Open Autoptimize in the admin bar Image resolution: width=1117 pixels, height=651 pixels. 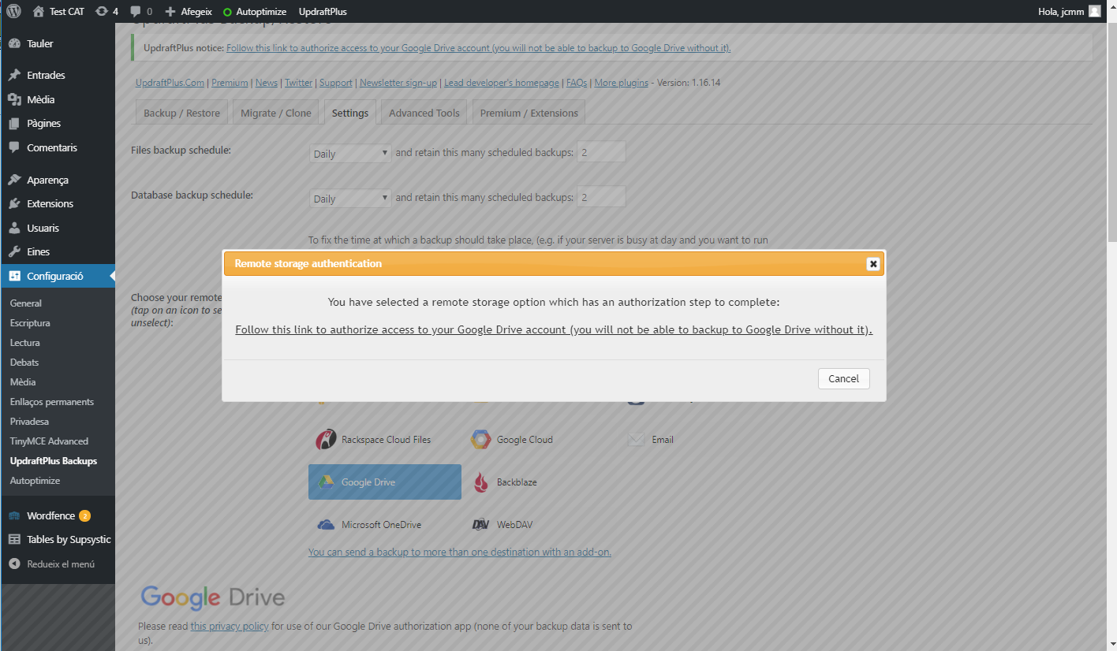253,11
